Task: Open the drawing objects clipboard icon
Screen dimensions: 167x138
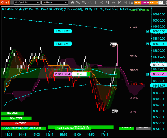Action: 125,2
